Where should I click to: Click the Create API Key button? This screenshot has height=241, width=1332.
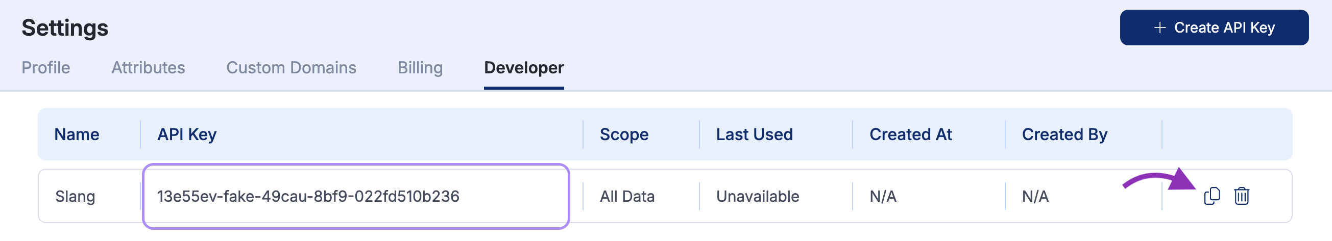(1214, 28)
